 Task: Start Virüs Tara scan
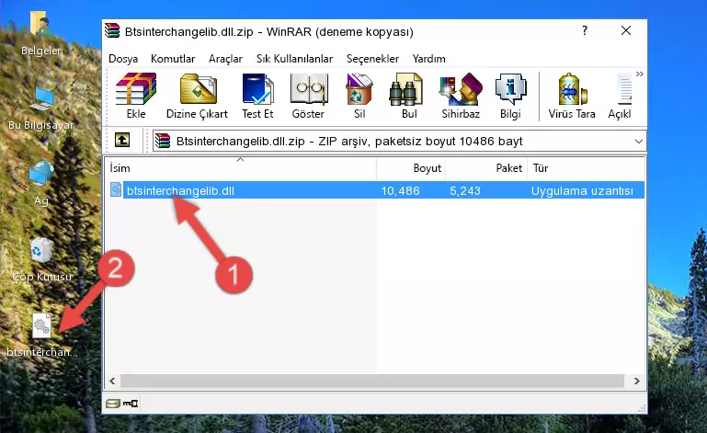click(572, 96)
